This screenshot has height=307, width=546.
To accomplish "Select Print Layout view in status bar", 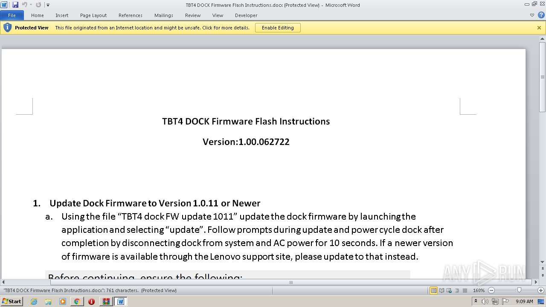I will pos(434,290).
